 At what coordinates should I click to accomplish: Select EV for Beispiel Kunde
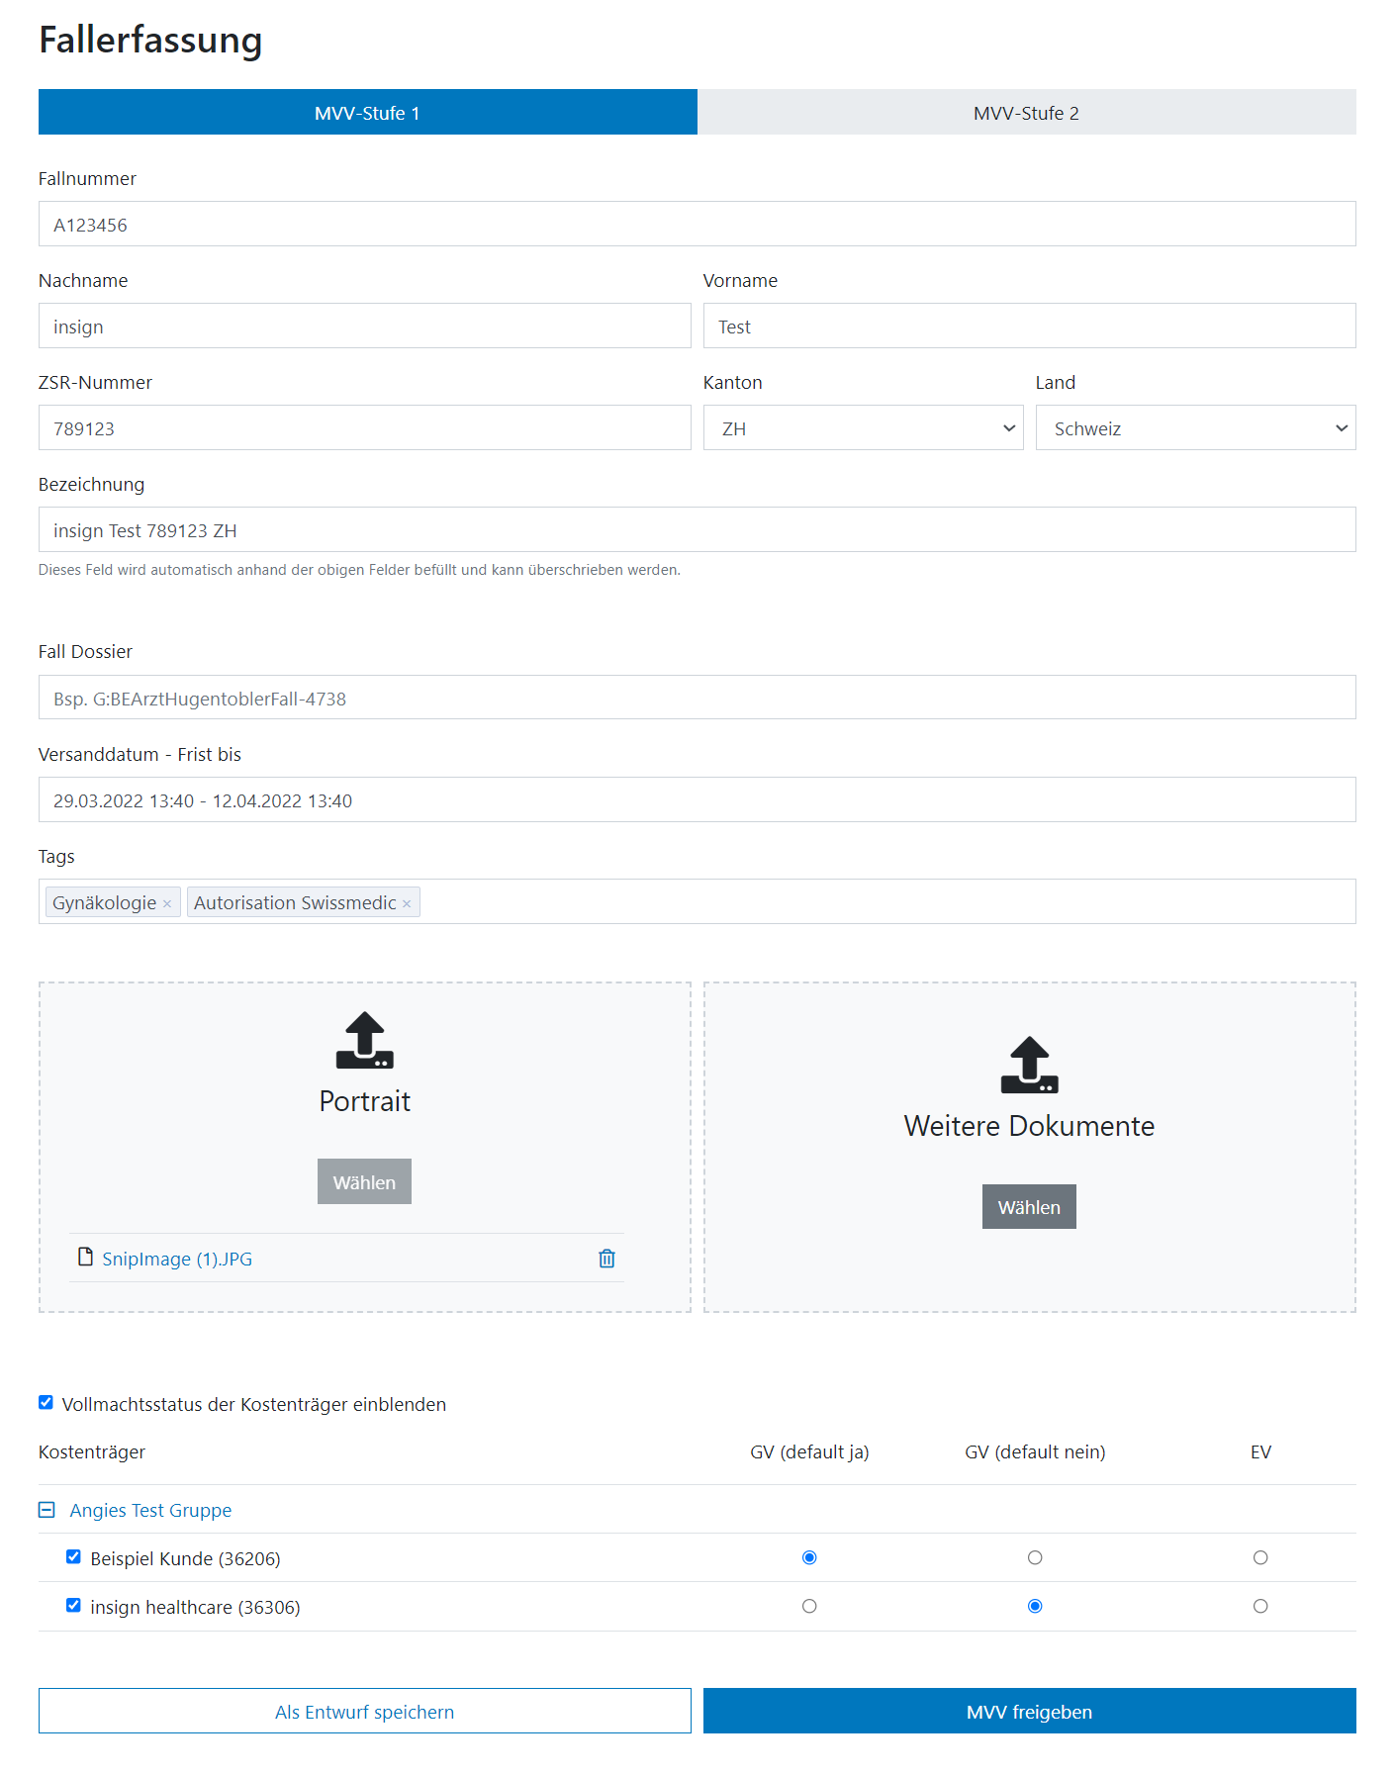1259,1558
